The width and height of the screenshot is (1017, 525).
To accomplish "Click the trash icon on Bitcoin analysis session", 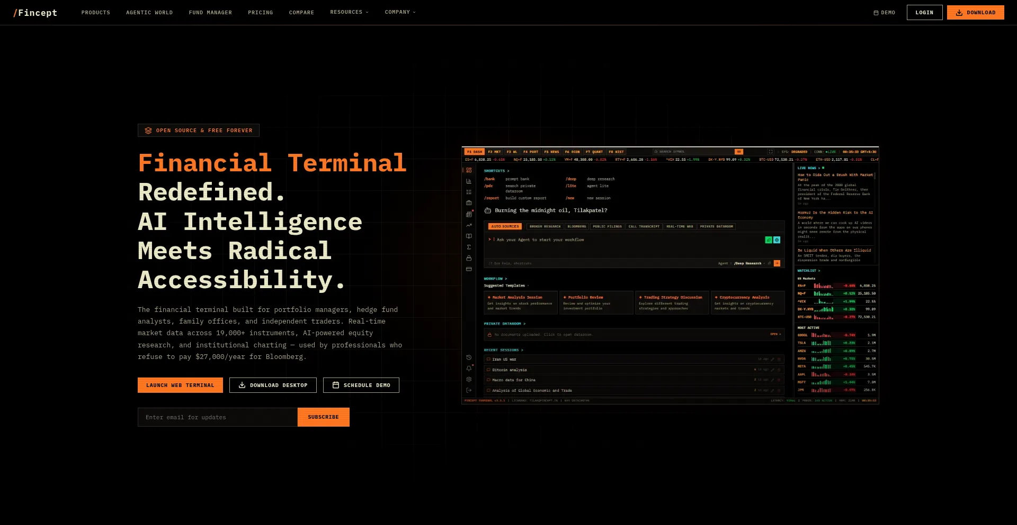I will 779,370.
